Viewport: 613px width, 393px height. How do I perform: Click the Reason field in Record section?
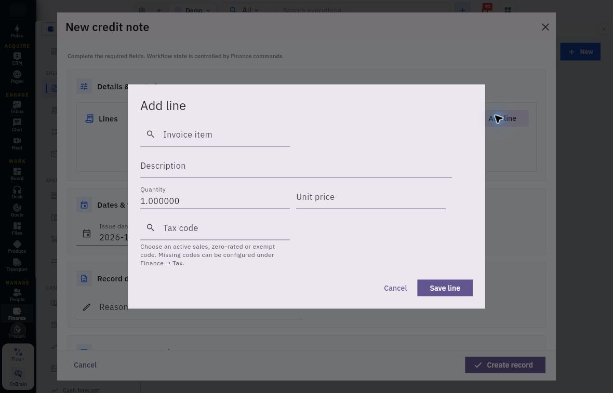pos(190,307)
